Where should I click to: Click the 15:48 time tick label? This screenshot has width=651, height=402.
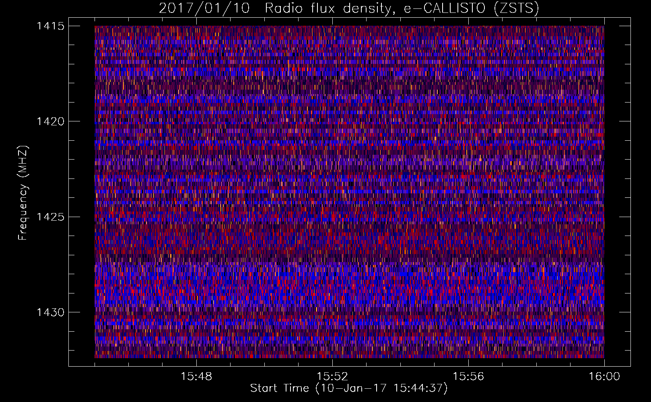point(196,377)
